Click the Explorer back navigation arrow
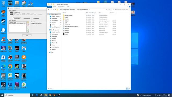The width and height of the screenshot is (172, 97). point(49,10)
